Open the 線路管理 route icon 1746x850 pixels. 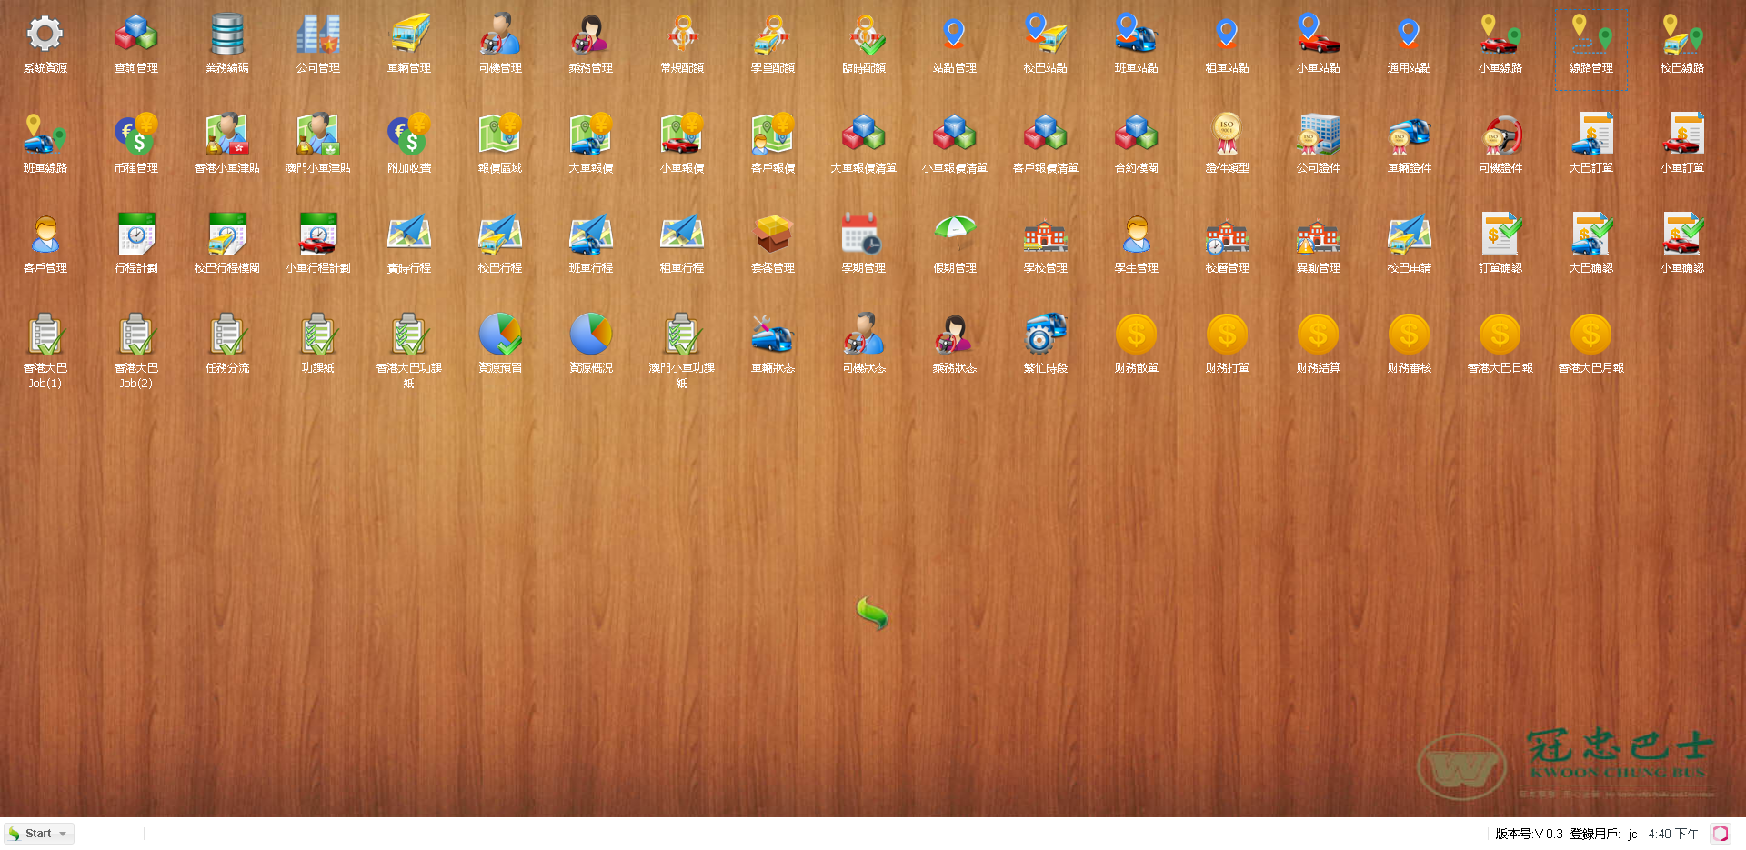click(1590, 35)
